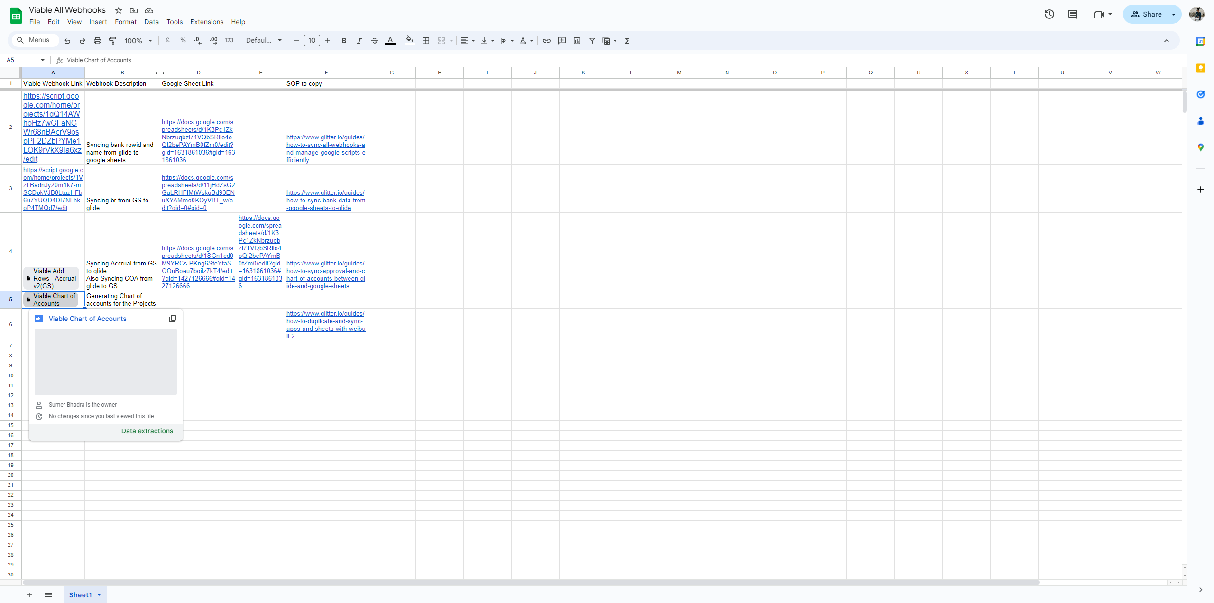Open the number format 123 menu
Image resolution: width=1214 pixels, height=603 pixels.
229,41
